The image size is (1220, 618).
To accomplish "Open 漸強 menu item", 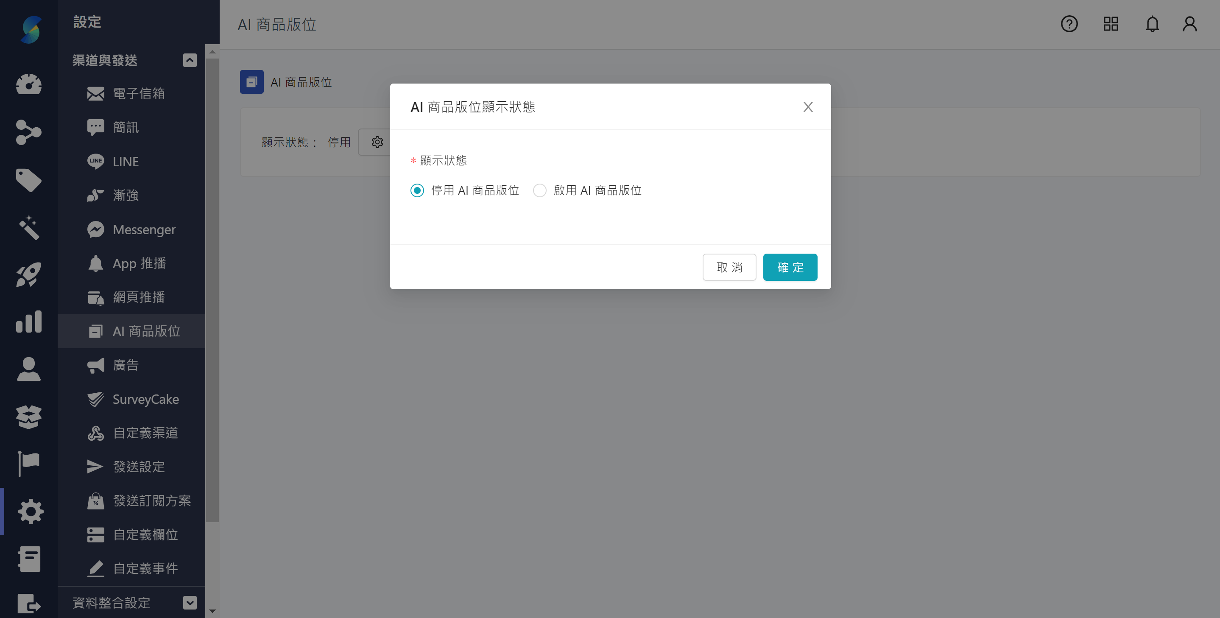I will point(131,195).
